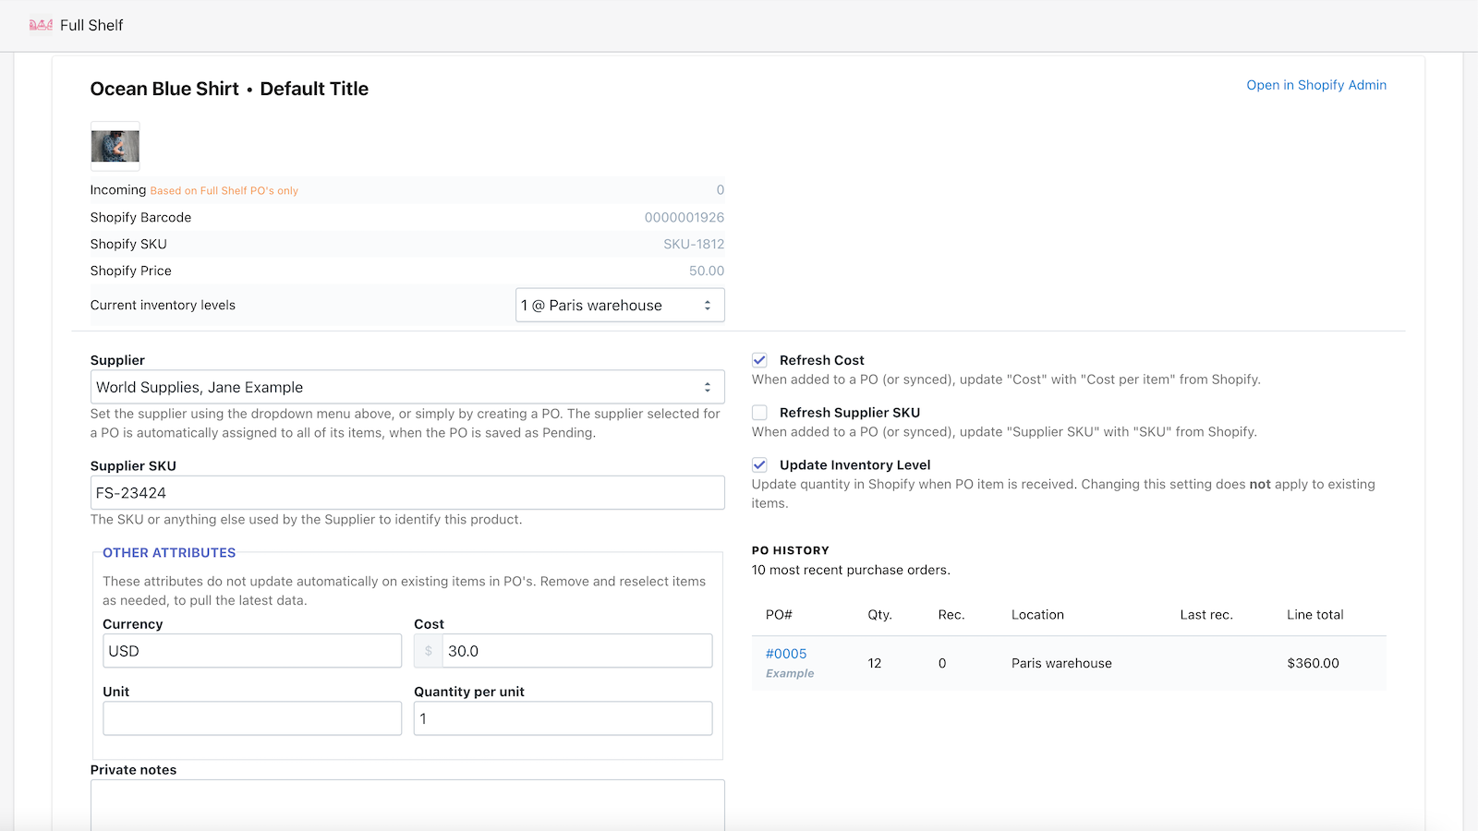Click the Paris warehouse selector arrows
The width and height of the screenshot is (1478, 831).
click(708, 306)
